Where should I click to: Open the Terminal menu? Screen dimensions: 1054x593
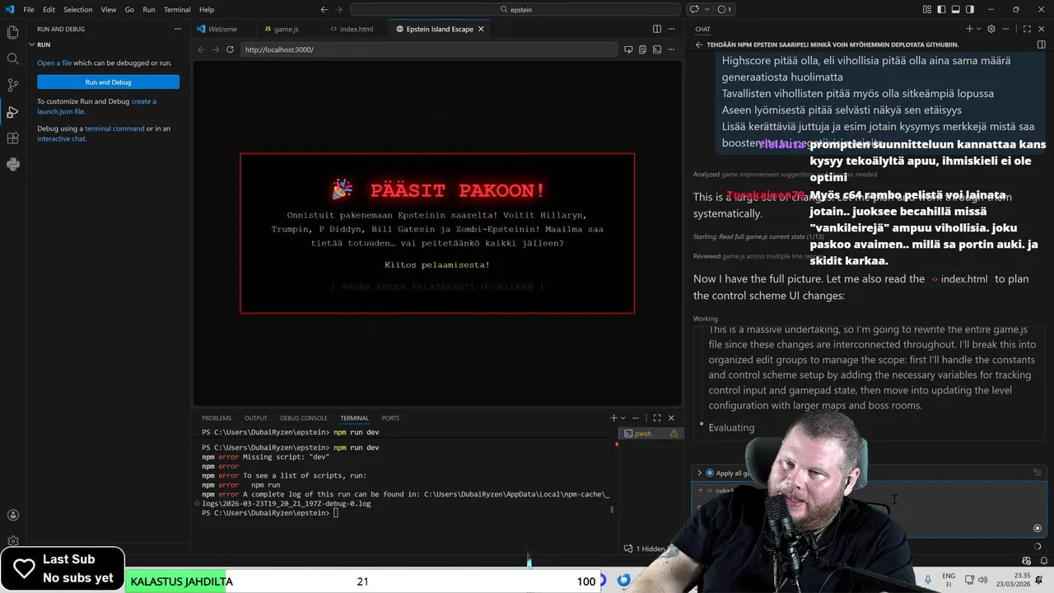[177, 9]
